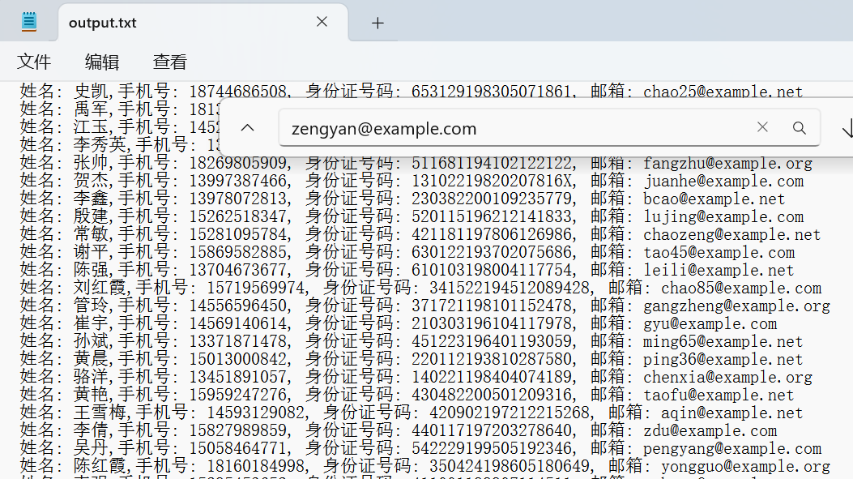The width and height of the screenshot is (853, 479).
Task: Click on name 王雪梅 in the text
Action: click(x=91, y=413)
